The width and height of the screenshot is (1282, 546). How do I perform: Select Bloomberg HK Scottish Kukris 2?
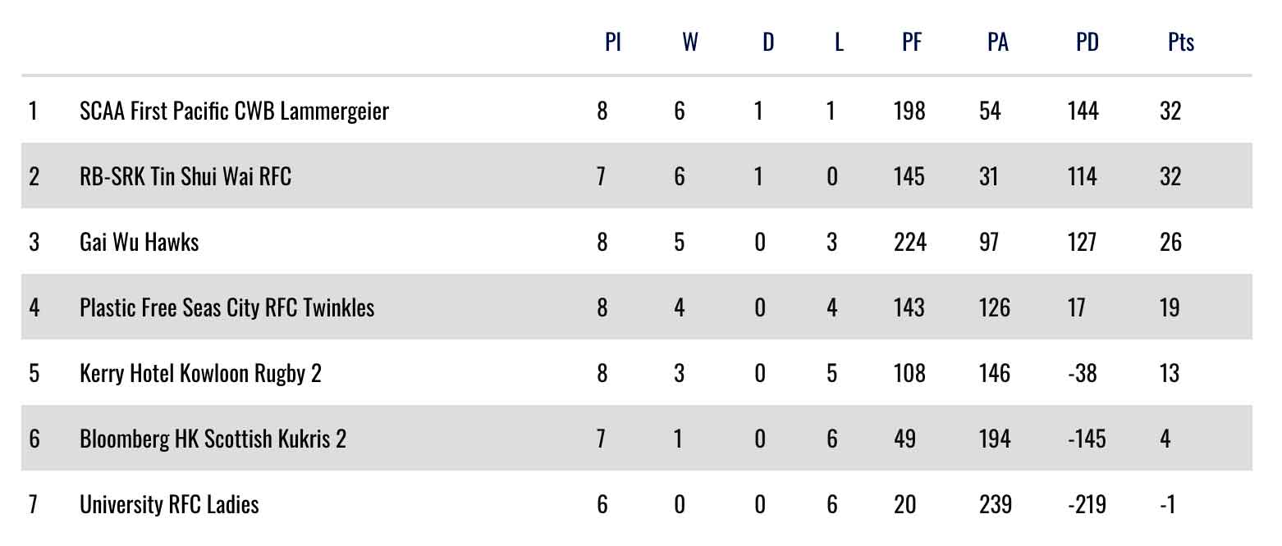[x=213, y=439]
